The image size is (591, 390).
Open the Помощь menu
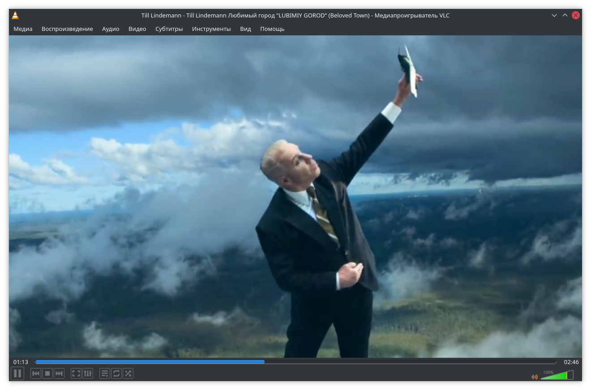[x=272, y=29]
